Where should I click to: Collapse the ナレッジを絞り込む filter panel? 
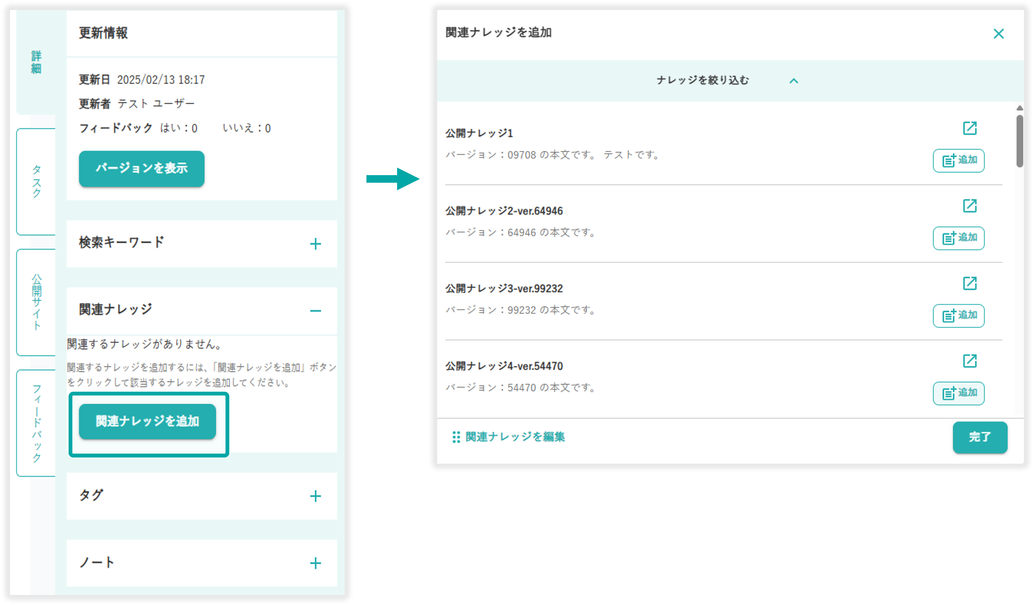pos(794,81)
